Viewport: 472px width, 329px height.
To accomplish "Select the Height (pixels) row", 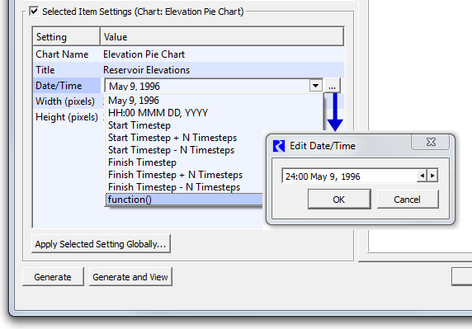I will click(x=67, y=117).
